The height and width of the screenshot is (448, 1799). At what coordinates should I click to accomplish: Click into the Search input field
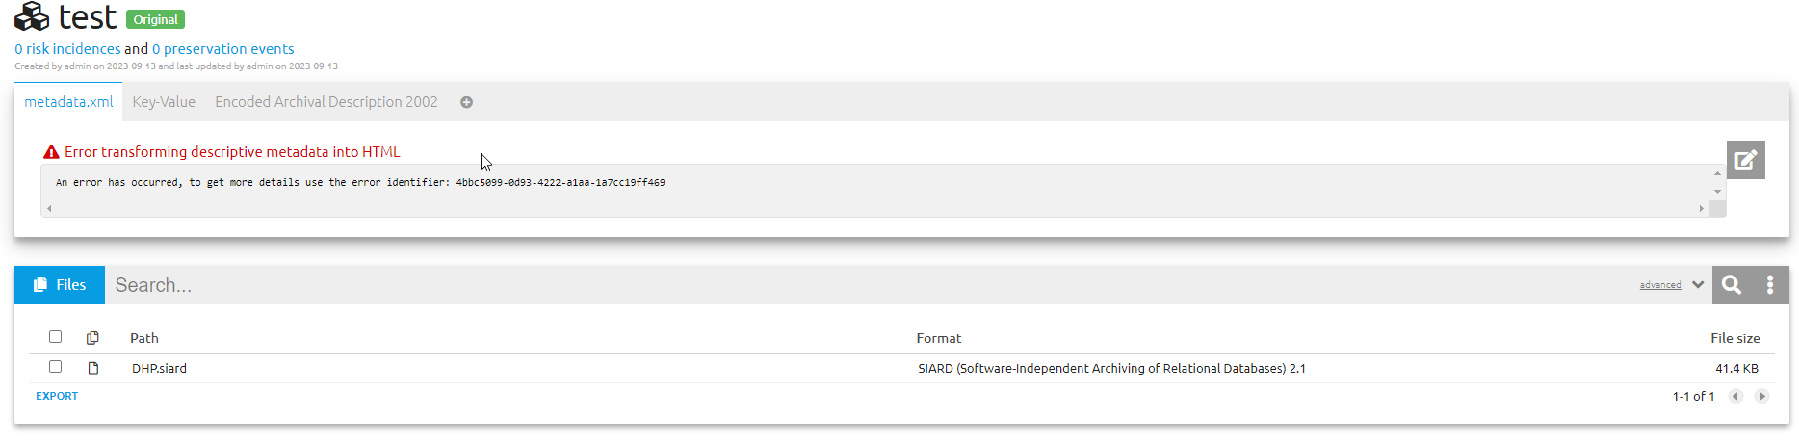[867, 285]
